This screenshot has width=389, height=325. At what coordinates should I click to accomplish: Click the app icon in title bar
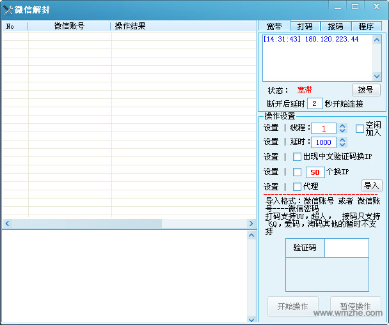click(8, 10)
